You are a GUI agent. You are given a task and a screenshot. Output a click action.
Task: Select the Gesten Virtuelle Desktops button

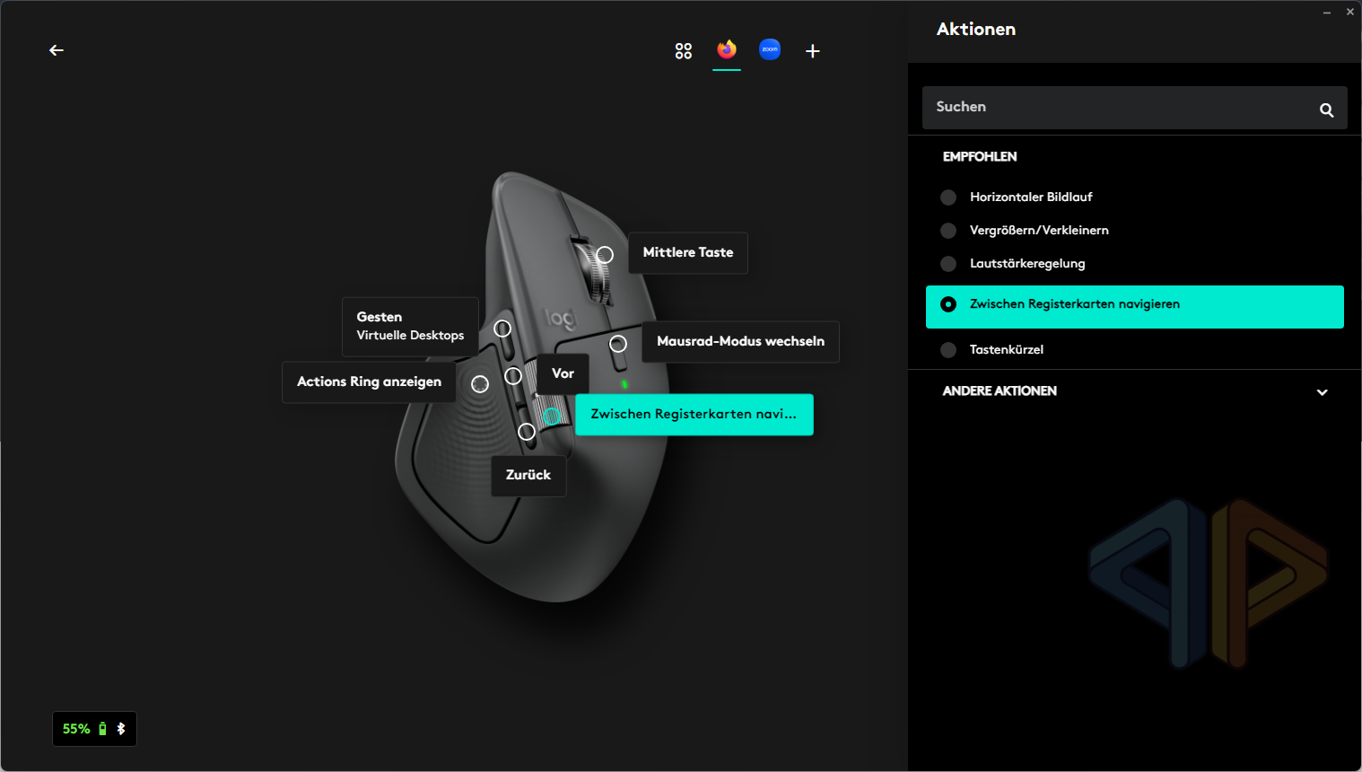pos(410,326)
